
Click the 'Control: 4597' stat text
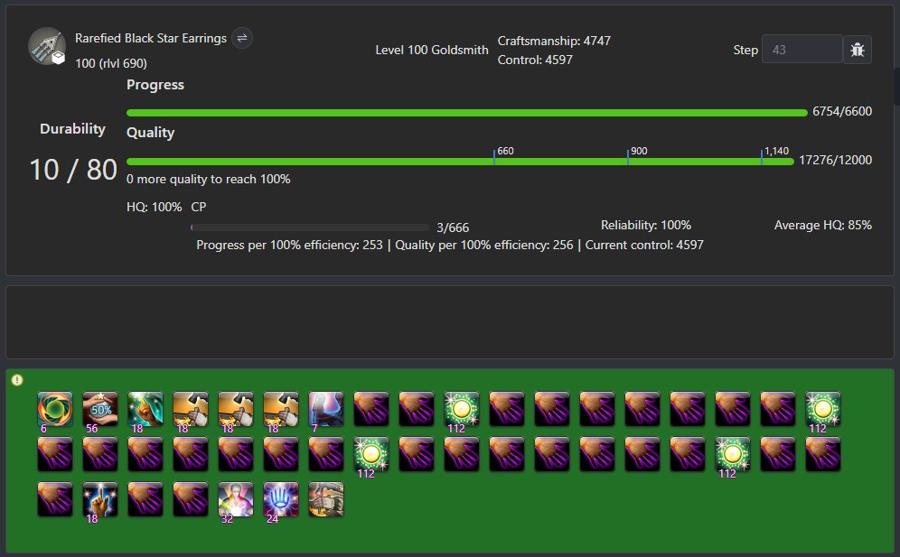coord(535,60)
